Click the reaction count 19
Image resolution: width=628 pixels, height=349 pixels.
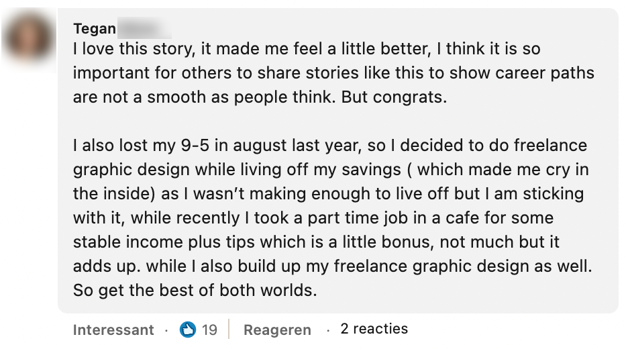point(209,330)
